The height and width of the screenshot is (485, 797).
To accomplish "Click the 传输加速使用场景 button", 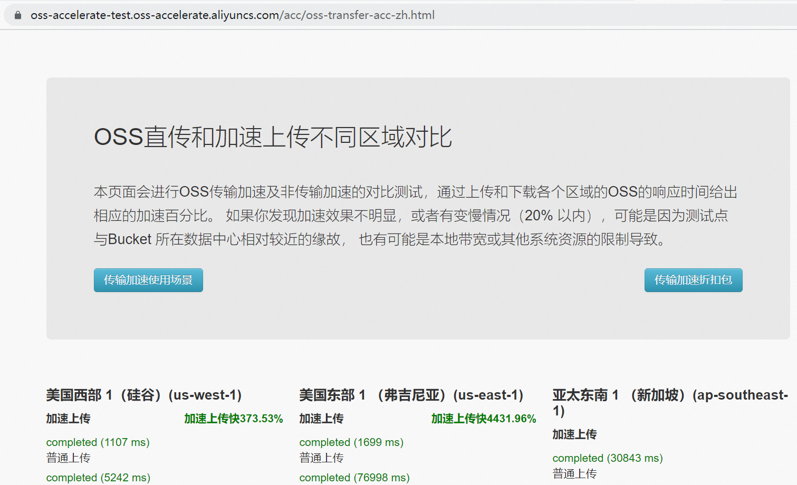I will coord(148,280).
